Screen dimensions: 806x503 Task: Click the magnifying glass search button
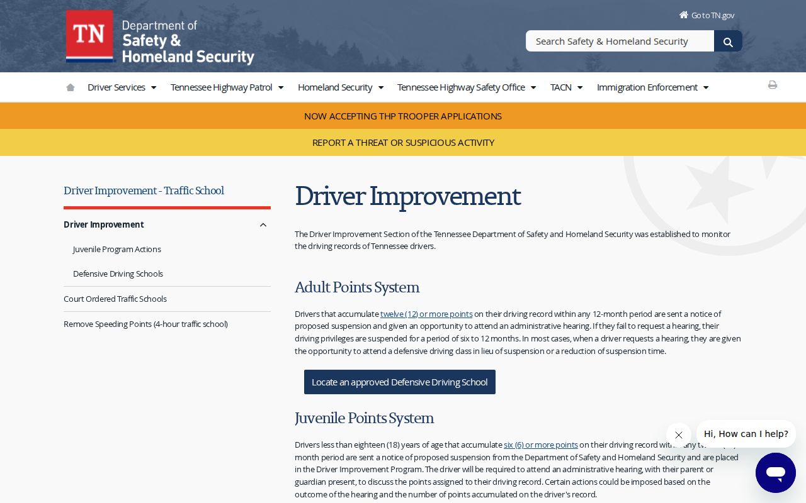pos(728,41)
